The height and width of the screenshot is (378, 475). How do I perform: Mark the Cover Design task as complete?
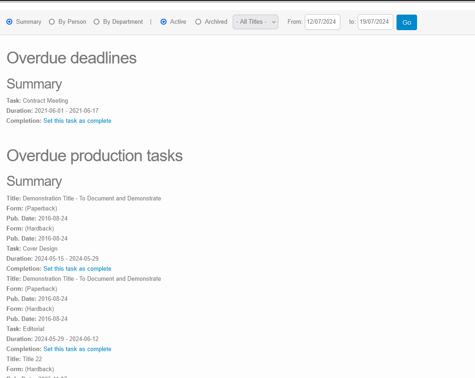click(x=77, y=269)
